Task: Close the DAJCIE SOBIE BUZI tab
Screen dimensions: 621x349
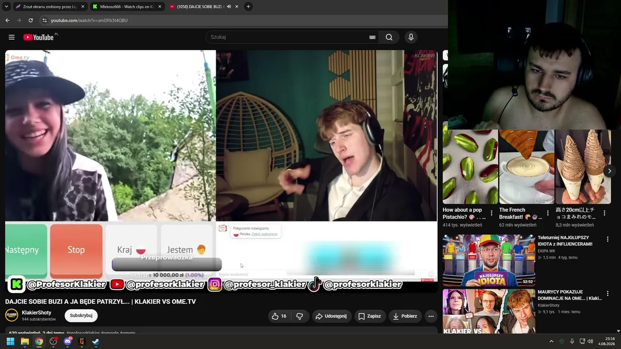Action: (237, 7)
